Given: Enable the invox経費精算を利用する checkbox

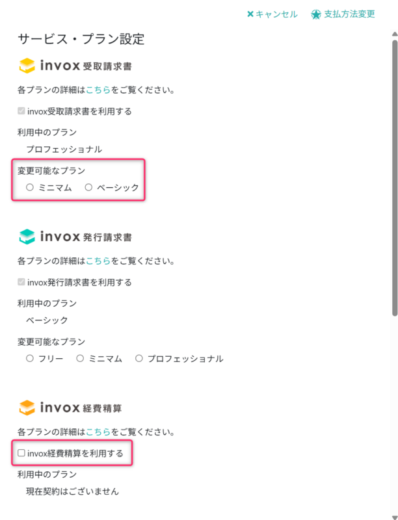Looking at the screenshot, I should [21, 452].
